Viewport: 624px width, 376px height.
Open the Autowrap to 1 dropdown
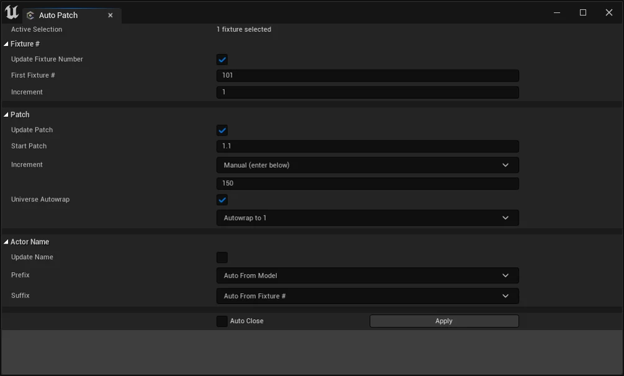point(367,218)
